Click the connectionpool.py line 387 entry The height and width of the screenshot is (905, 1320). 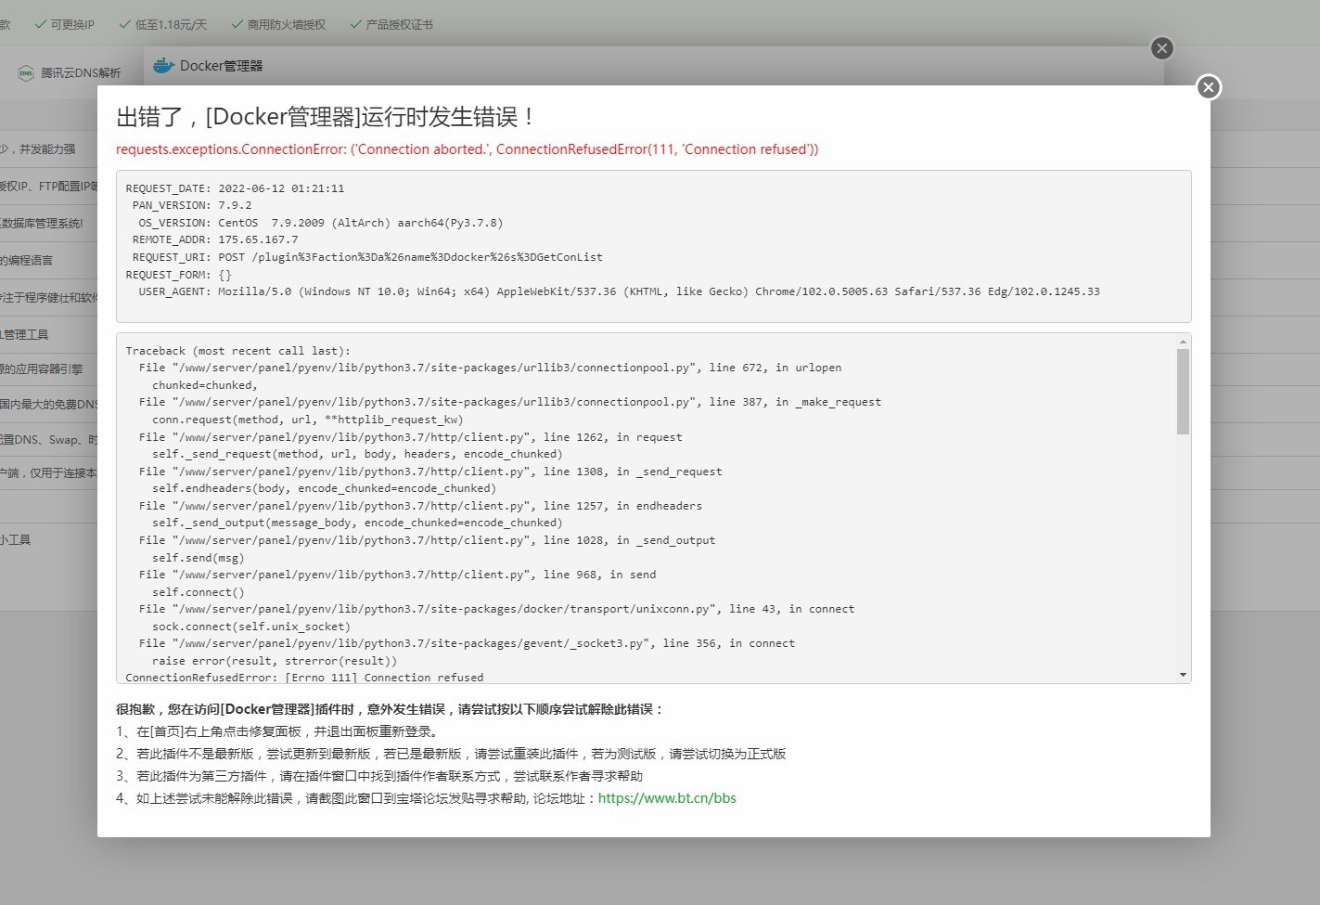pos(510,402)
